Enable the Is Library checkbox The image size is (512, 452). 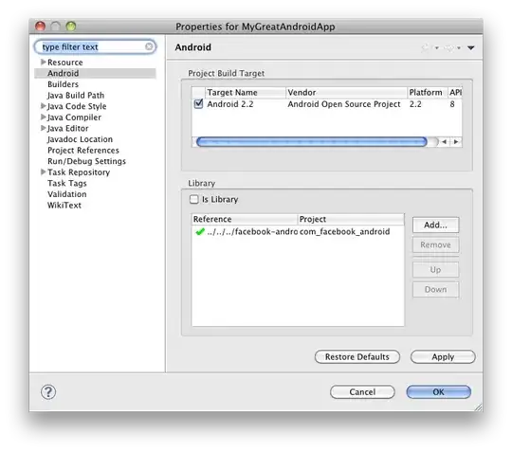coord(194,199)
